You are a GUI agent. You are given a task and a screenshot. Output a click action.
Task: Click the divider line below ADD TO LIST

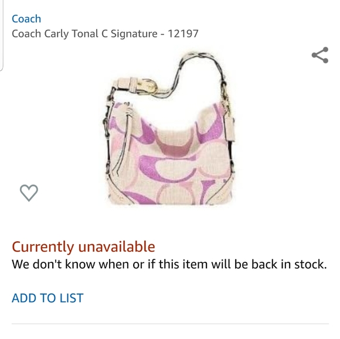(170, 324)
